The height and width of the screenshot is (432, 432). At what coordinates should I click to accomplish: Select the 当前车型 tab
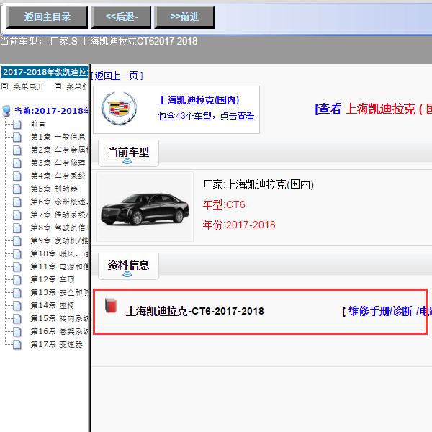tap(128, 153)
